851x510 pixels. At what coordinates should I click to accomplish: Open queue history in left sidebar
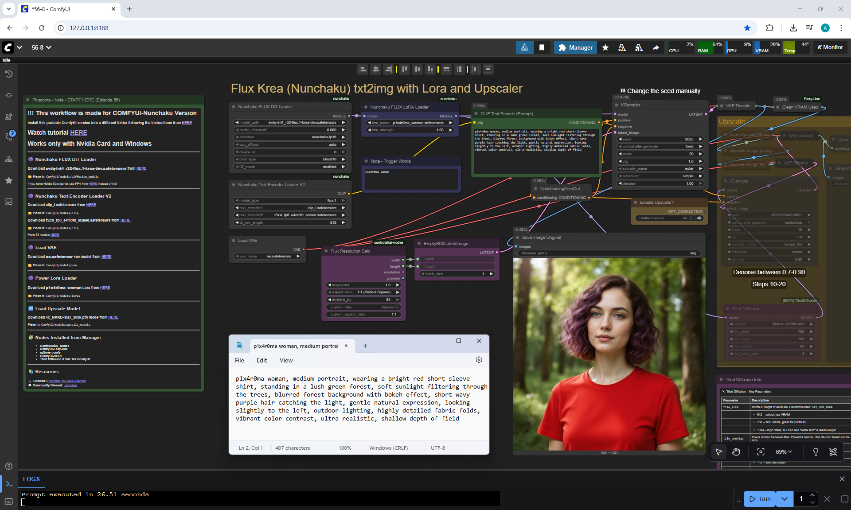point(9,74)
